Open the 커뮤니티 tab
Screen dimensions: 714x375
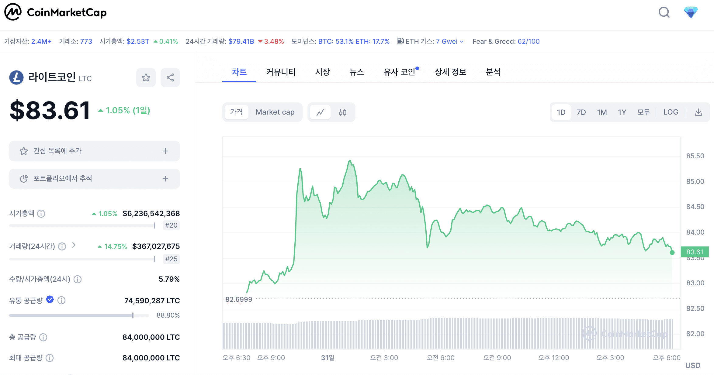[x=281, y=72]
